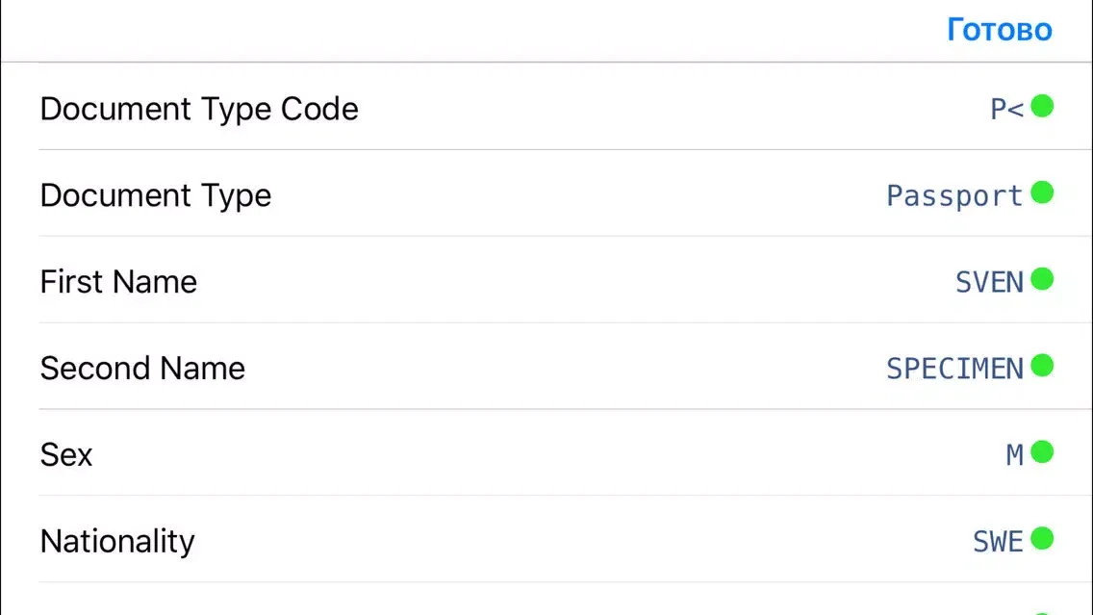
Task: Click green status dot next to Passport
Action: coord(1042,193)
